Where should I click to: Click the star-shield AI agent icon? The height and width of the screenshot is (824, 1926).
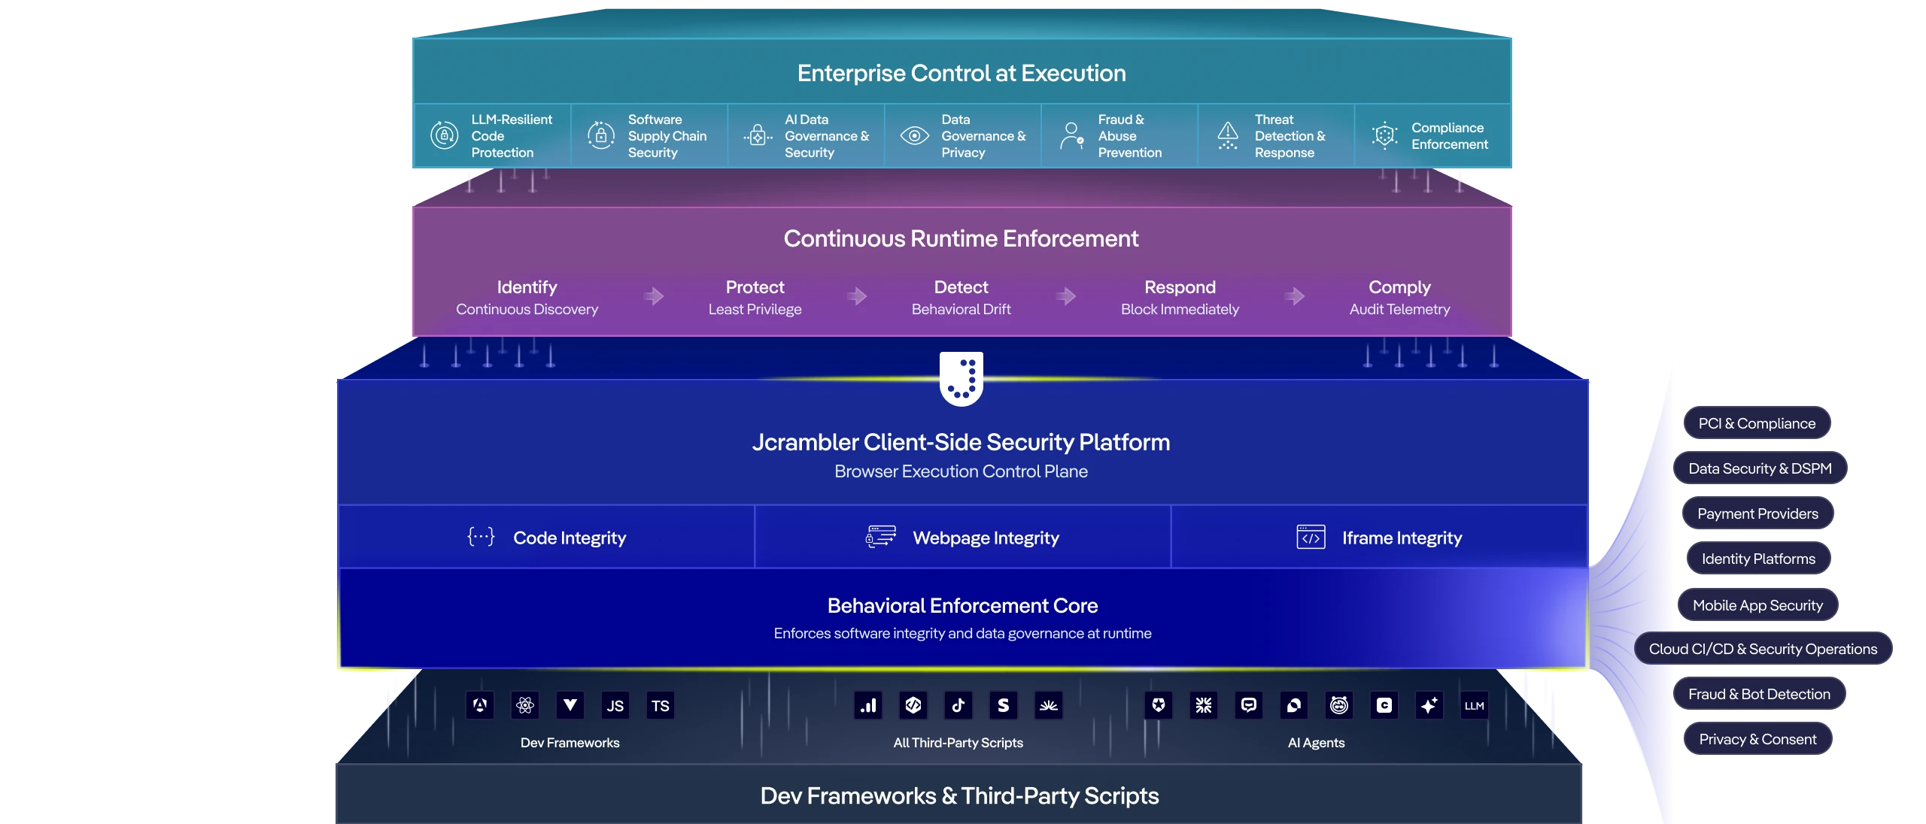tap(1159, 705)
